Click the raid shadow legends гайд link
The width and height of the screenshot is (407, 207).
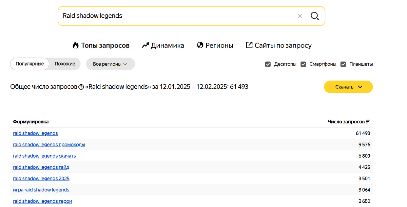tap(41, 167)
